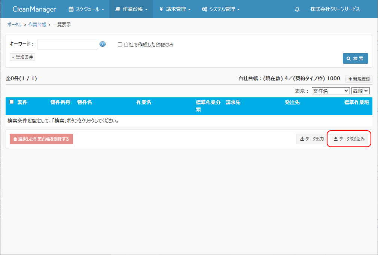Click the keyword info icon

click(103, 44)
